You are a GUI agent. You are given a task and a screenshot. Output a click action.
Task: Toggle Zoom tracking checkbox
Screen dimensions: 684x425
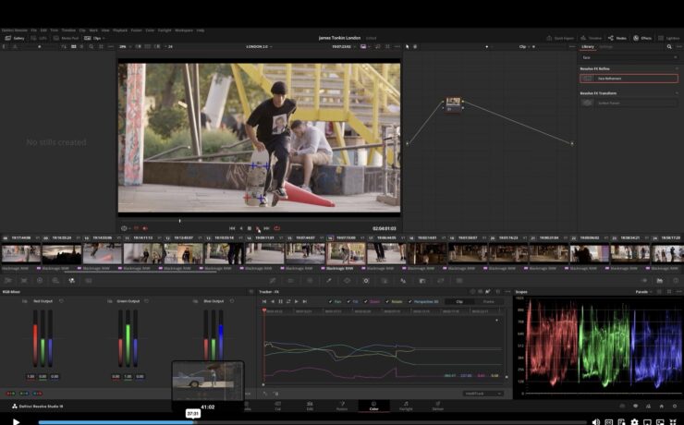365,301
